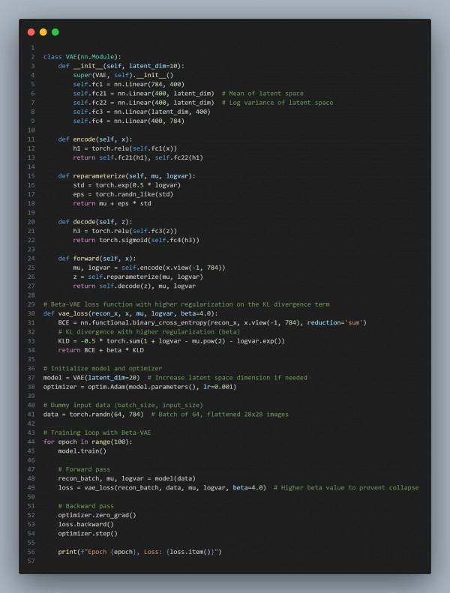Click the 'KLD = -0.5 * torch.sum' line
This screenshot has height=593, width=450.
[172, 341]
